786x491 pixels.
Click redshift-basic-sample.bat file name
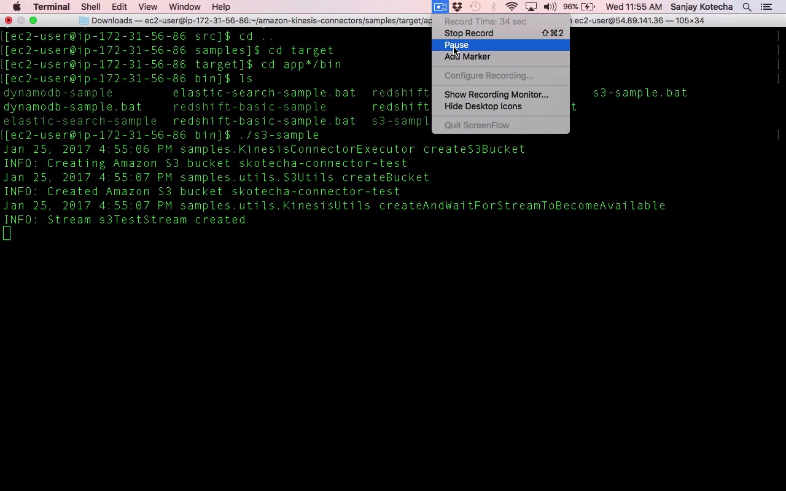pyautogui.click(x=264, y=121)
